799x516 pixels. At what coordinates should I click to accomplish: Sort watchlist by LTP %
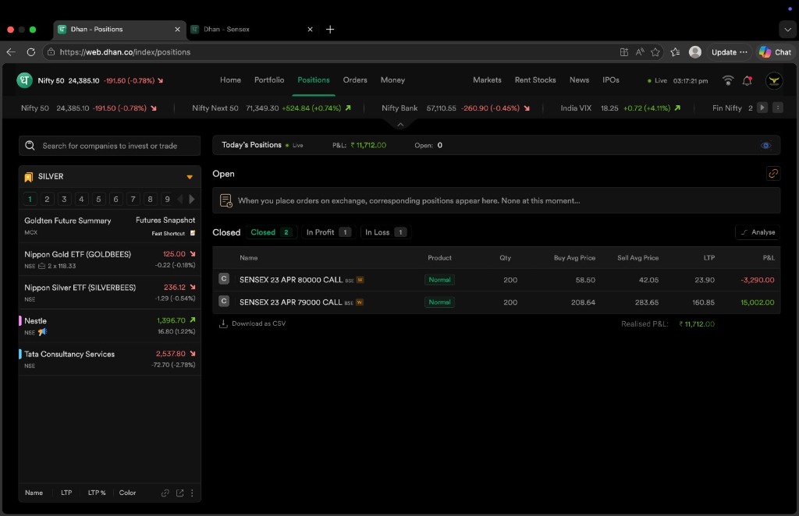pyautogui.click(x=97, y=493)
